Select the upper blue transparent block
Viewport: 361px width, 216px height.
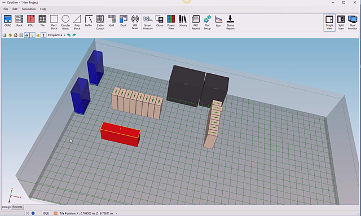pos(95,68)
